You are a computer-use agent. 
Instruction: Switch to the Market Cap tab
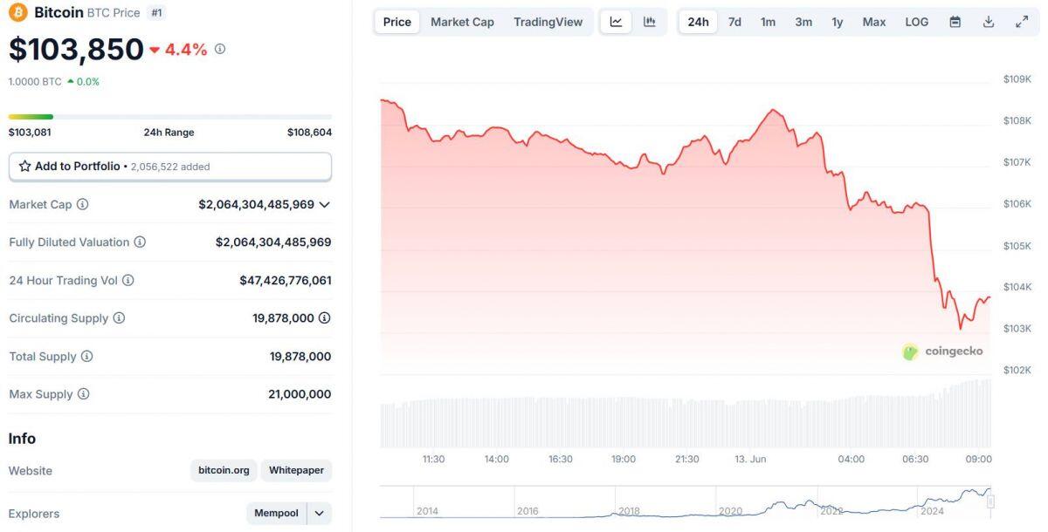(x=462, y=22)
